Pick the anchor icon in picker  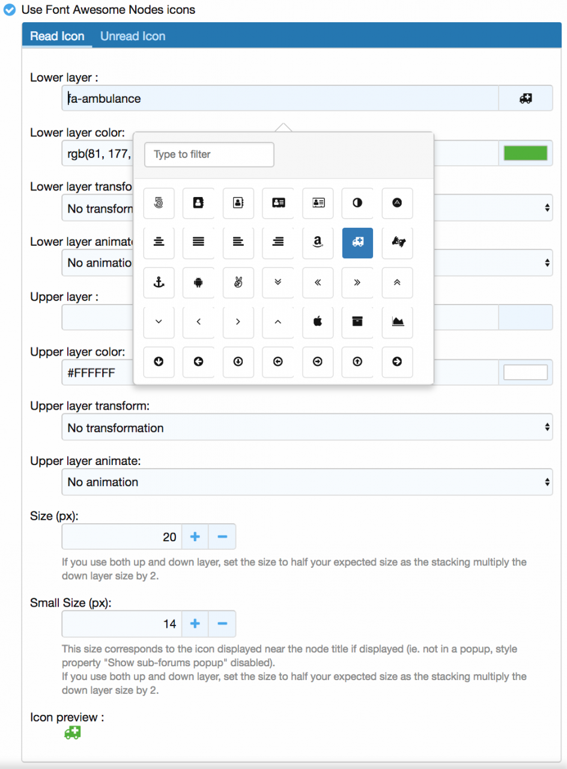click(x=159, y=282)
